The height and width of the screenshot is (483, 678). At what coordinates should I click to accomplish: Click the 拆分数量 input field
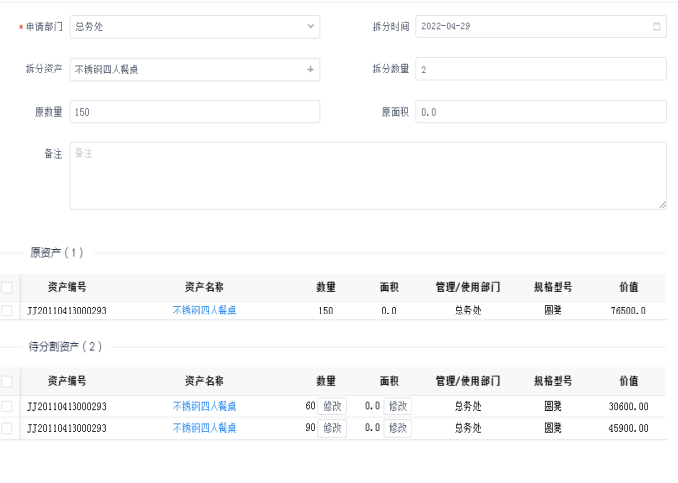coord(541,70)
